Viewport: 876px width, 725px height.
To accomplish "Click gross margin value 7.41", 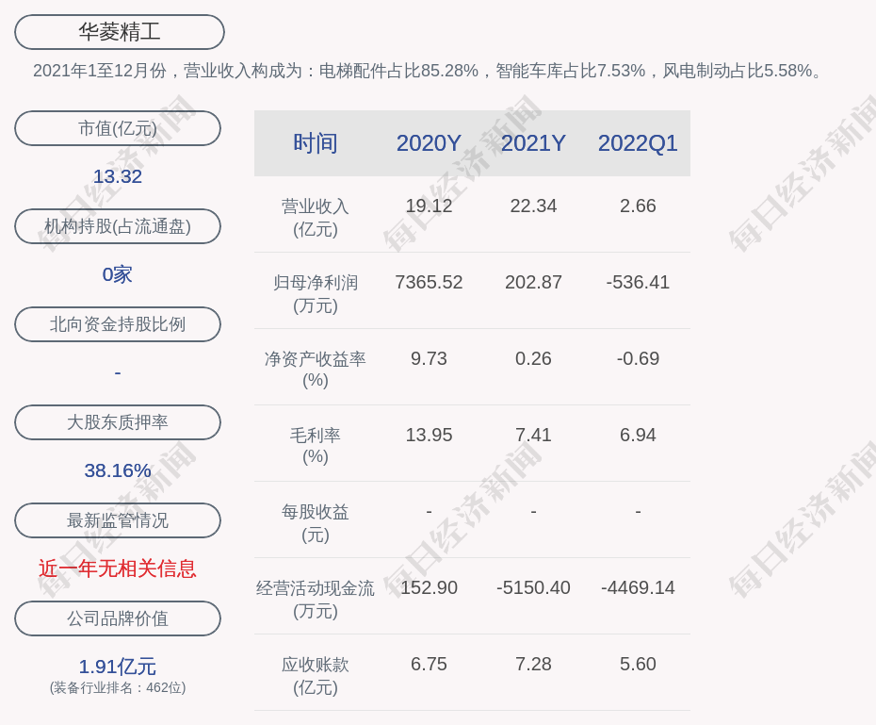I will tap(533, 435).
